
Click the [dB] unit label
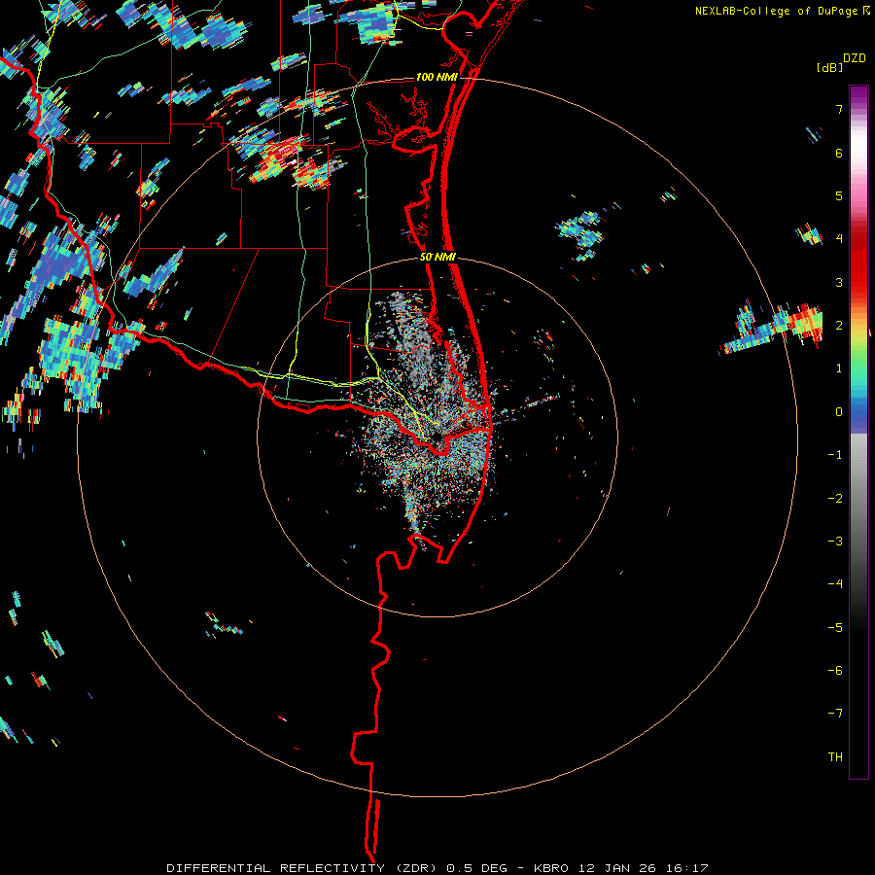click(829, 68)
